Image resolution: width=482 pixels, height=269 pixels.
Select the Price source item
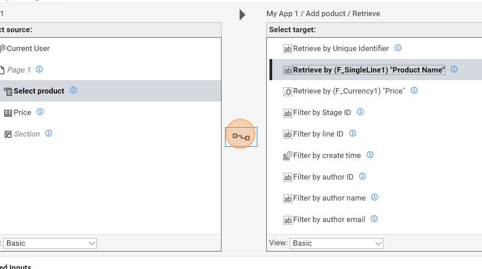pos(22,112)
